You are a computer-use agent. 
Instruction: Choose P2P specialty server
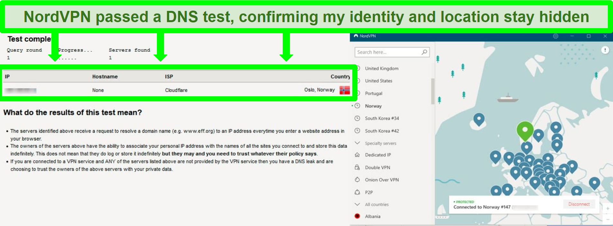click(369, 192)
